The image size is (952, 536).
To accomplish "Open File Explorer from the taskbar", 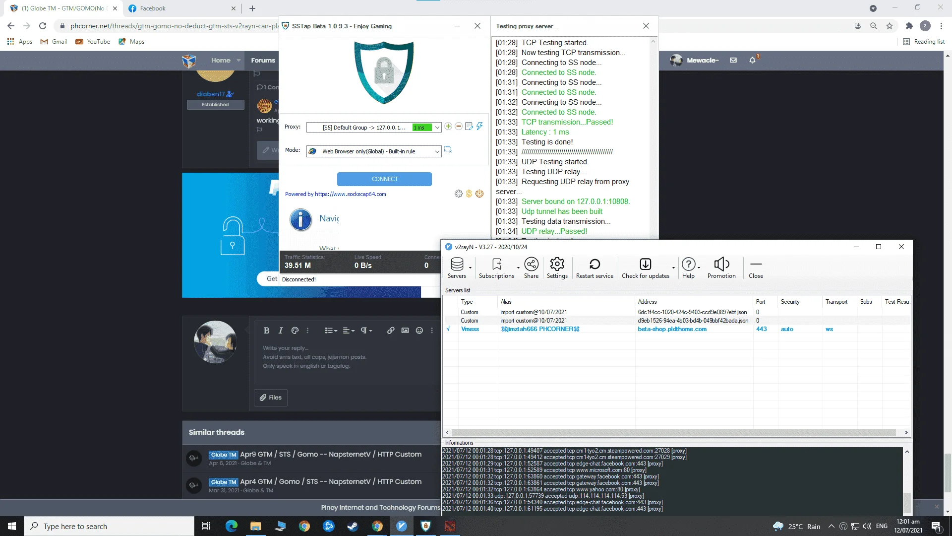I will [256, 526].
